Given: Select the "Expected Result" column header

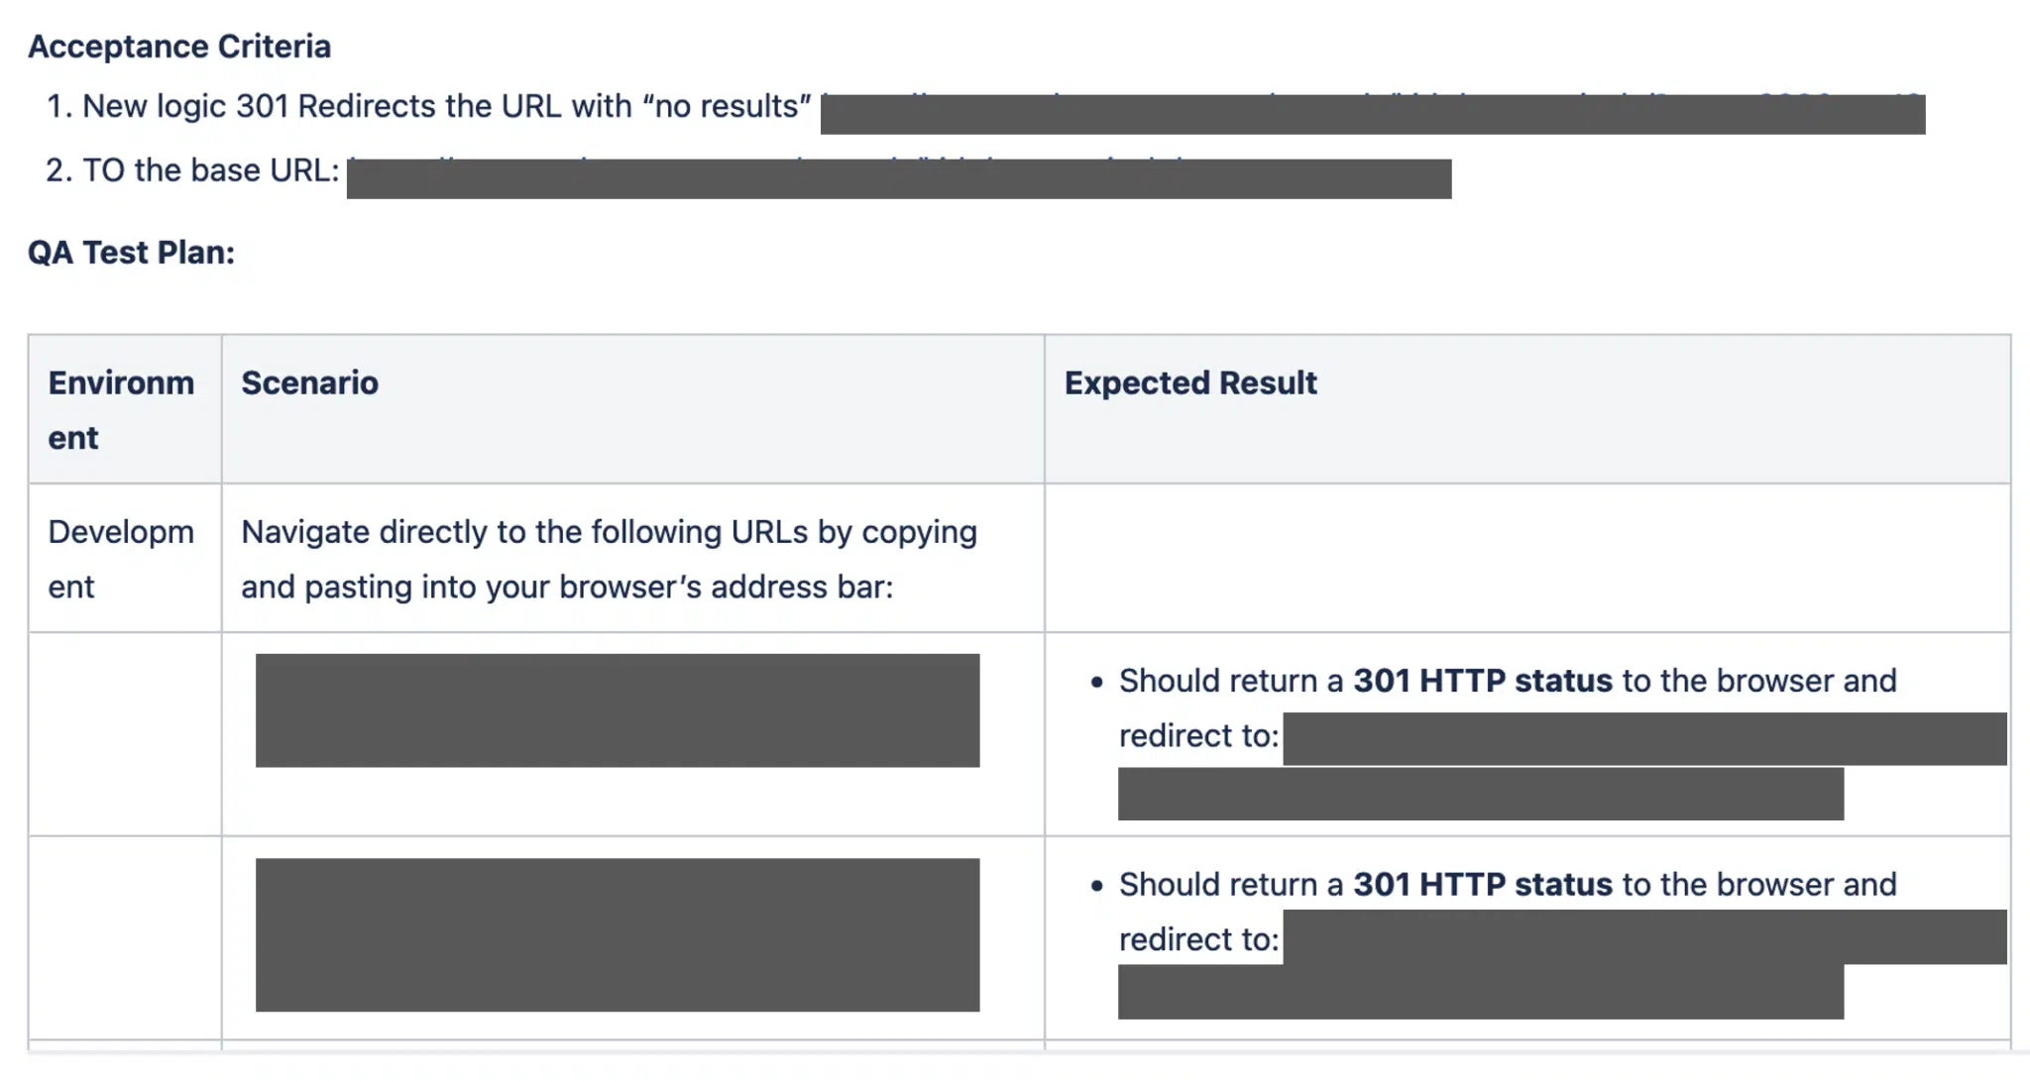Looking at the screenshot, I should [x=1189, y=383].
